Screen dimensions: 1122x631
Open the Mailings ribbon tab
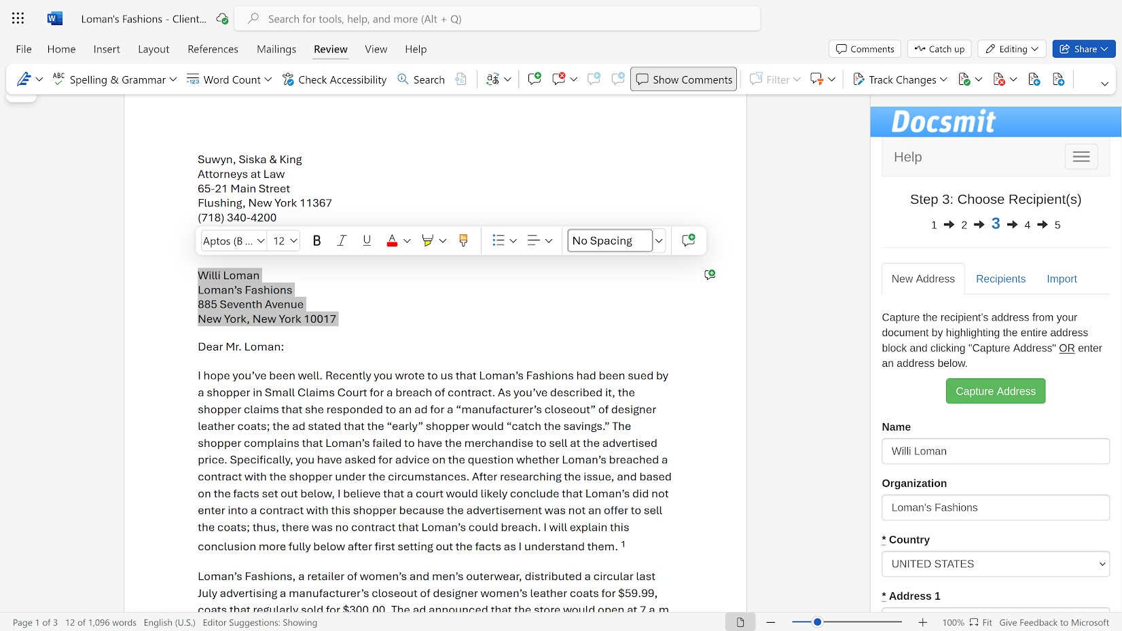(x=276, y=49)
